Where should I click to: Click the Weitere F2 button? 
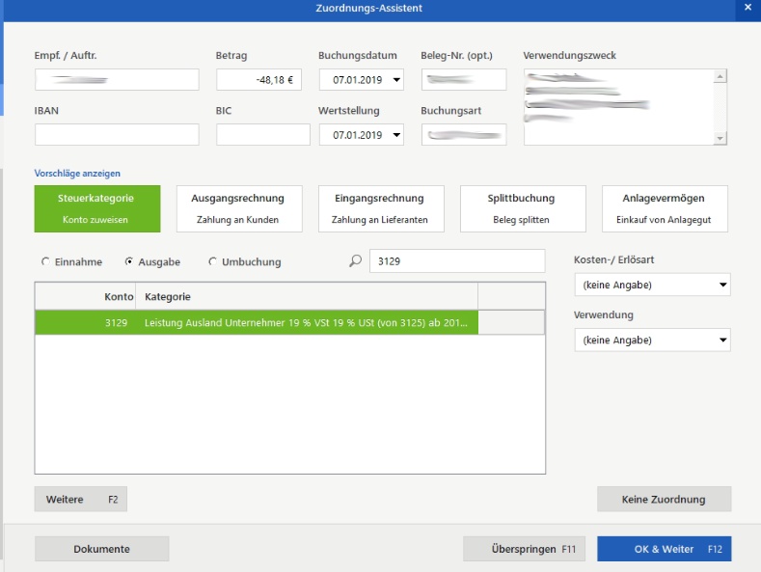81,499
